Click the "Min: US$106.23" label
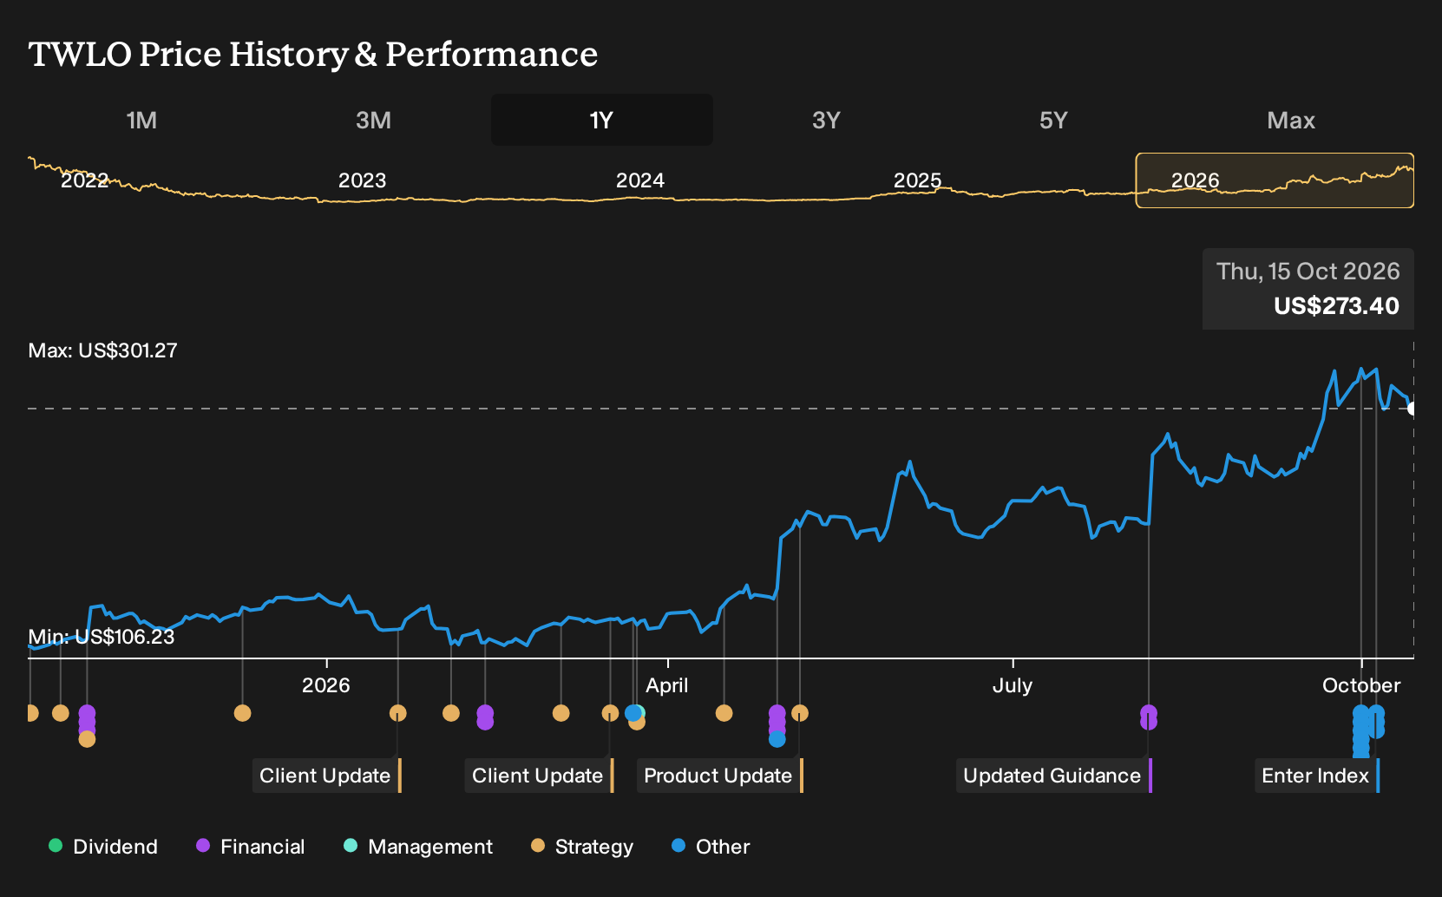The width and height of the screenshot is (1442, 897). click(102, 637)
